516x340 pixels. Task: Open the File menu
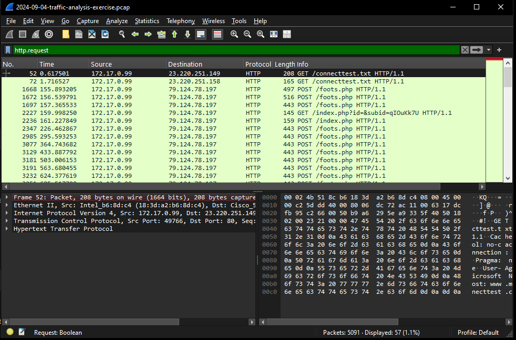(x=11, y=21)
